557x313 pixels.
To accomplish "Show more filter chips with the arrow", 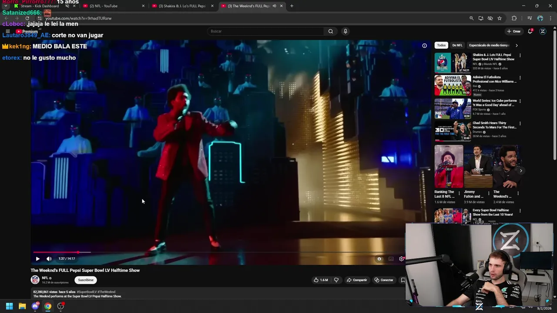I will tap(517, 45).
